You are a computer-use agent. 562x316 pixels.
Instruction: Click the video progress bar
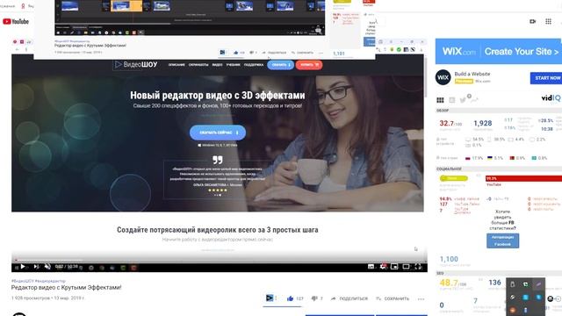pos(220,261)
